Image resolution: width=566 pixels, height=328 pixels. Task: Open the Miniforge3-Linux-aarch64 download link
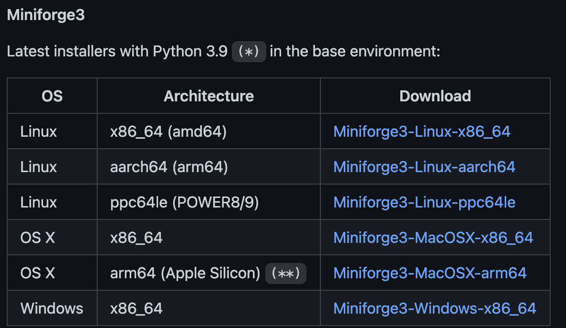tap(424, 167)
